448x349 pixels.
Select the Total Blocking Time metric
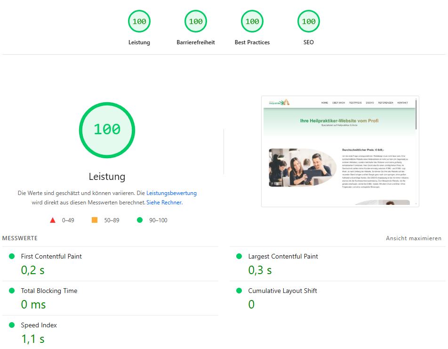pos(49,291)
